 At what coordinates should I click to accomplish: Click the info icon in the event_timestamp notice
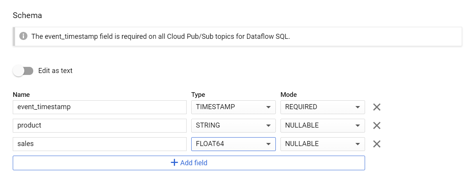(23, 37)
